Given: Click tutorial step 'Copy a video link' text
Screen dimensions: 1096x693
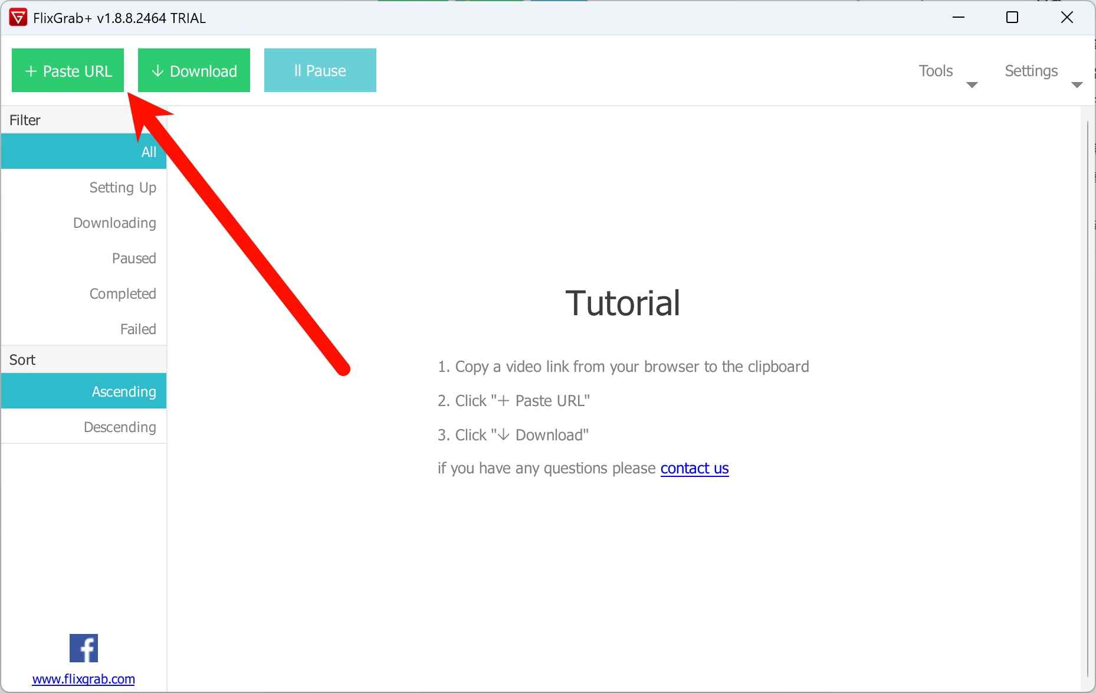Looking at the screenshot, I should tap(623, 367).
